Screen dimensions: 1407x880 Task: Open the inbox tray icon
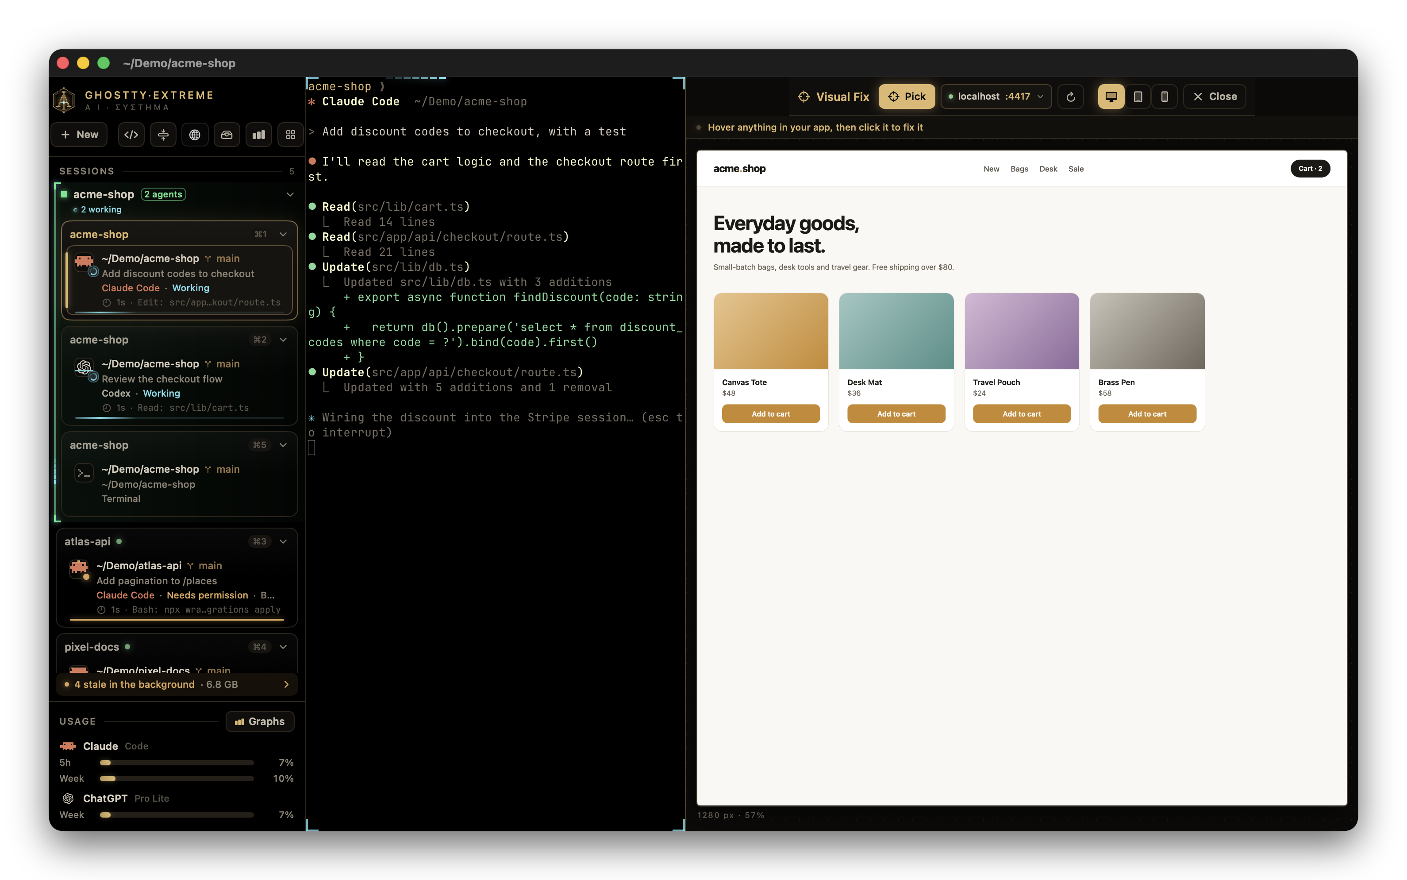pos(227,135)
